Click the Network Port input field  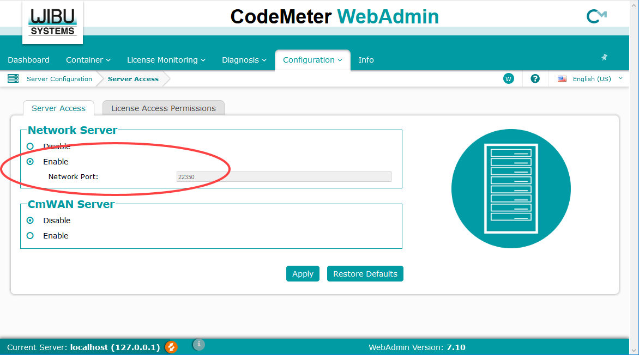(x=284, y=176)
